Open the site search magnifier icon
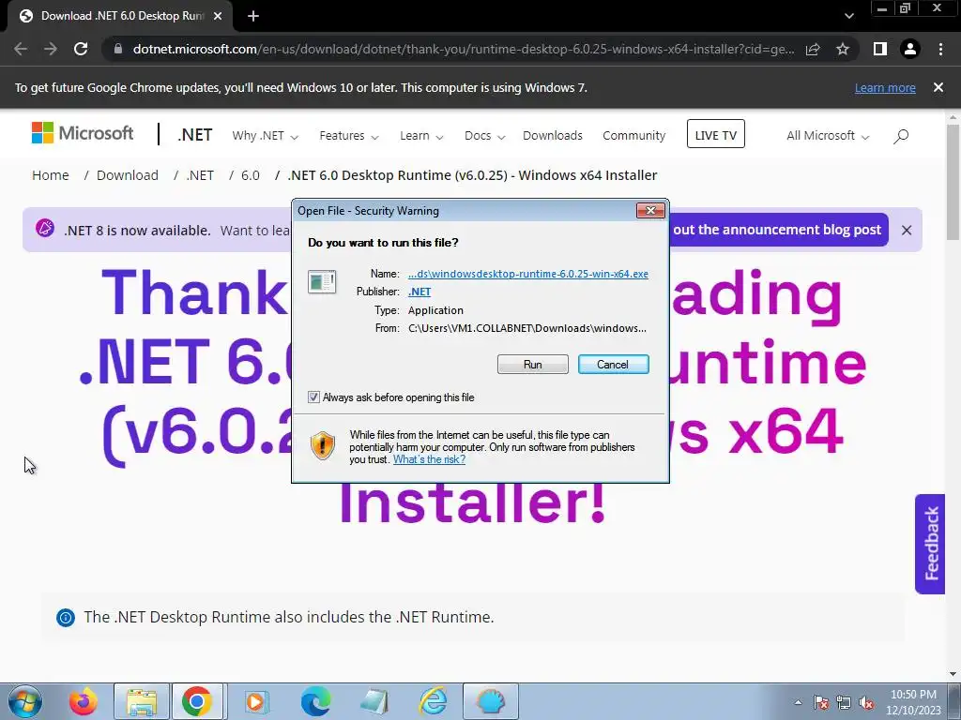Viewport: 961px width, 720px height. click(901, 136)
